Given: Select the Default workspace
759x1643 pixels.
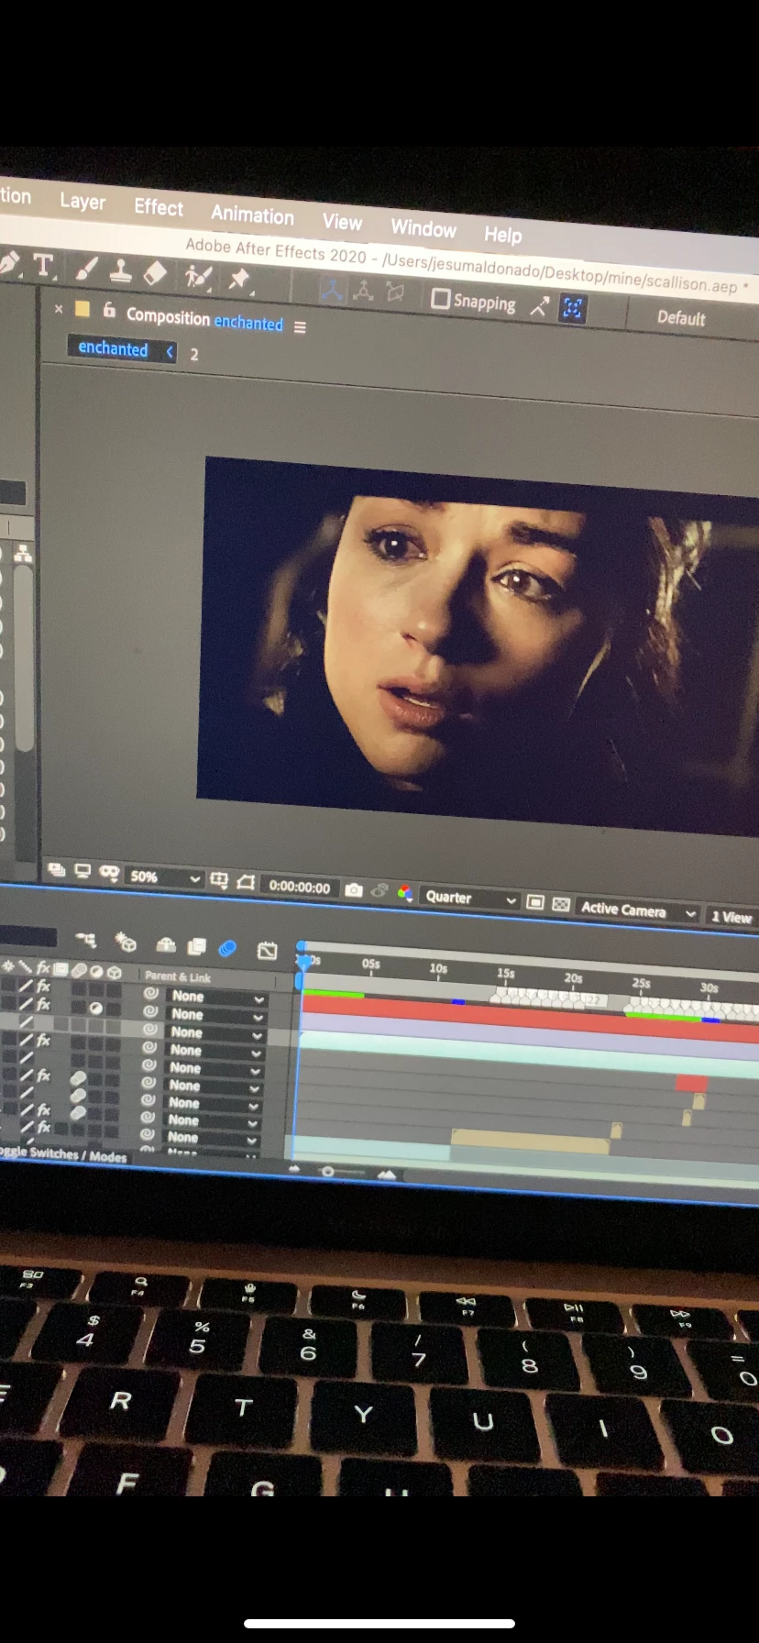Looking at the screenshot, I should click(x=681, y=318).
